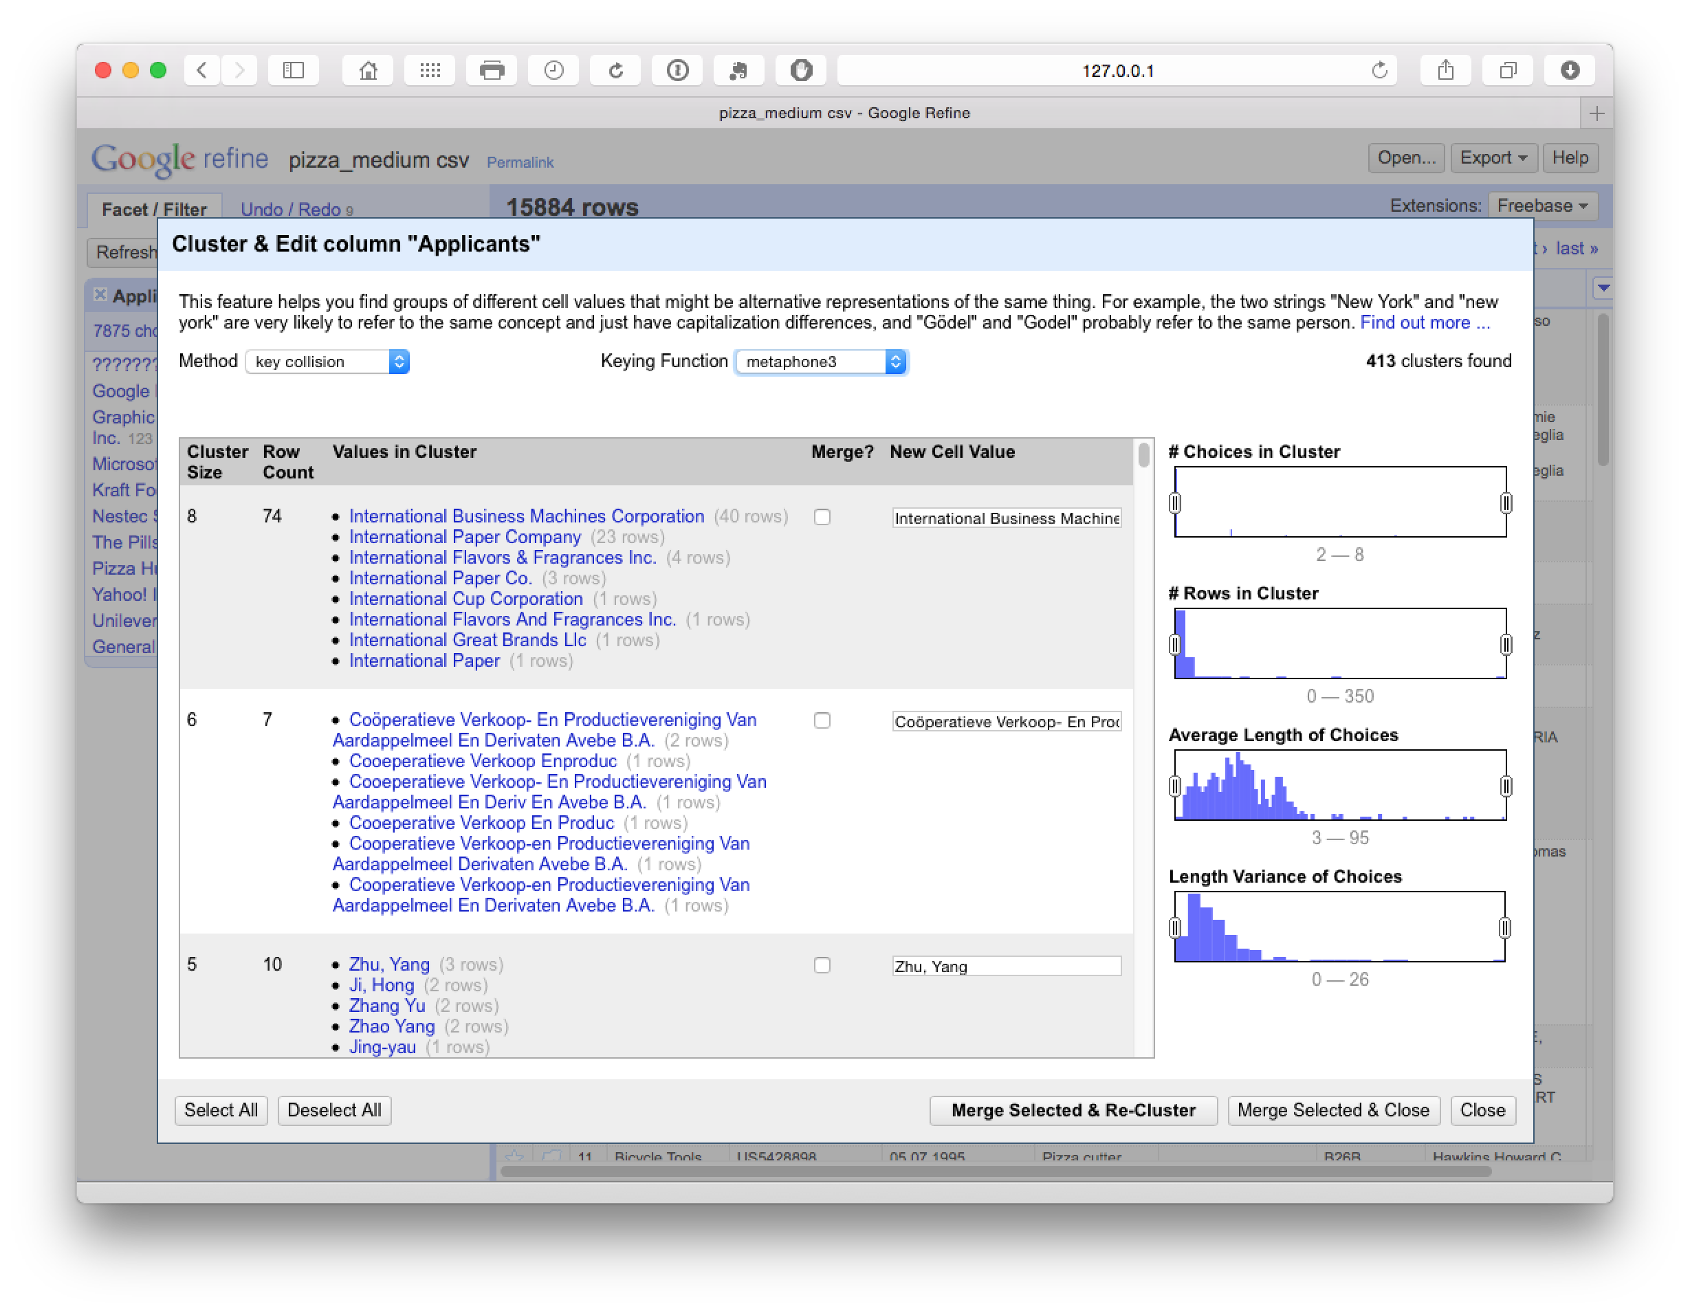Image resolution: width=1690 pixels, height=1313 pixels.
Task: Click the Deselect All button
Action: pyautogui.click(x=334, y=1110)
